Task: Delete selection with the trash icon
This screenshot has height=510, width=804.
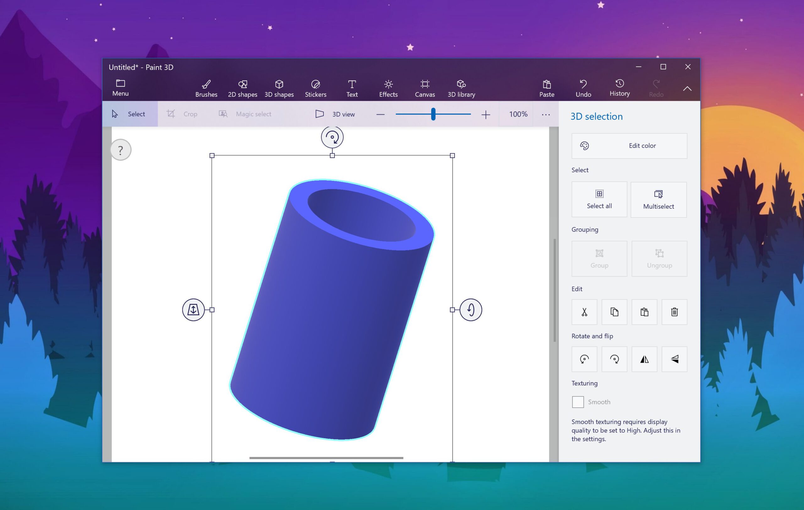Action: pos(675,312)
